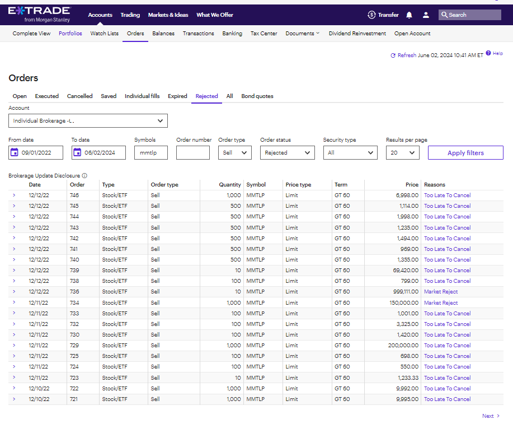Screen dimensions: 513x424
Task: Open the Account selection dropdown
Action: [88, 120]
